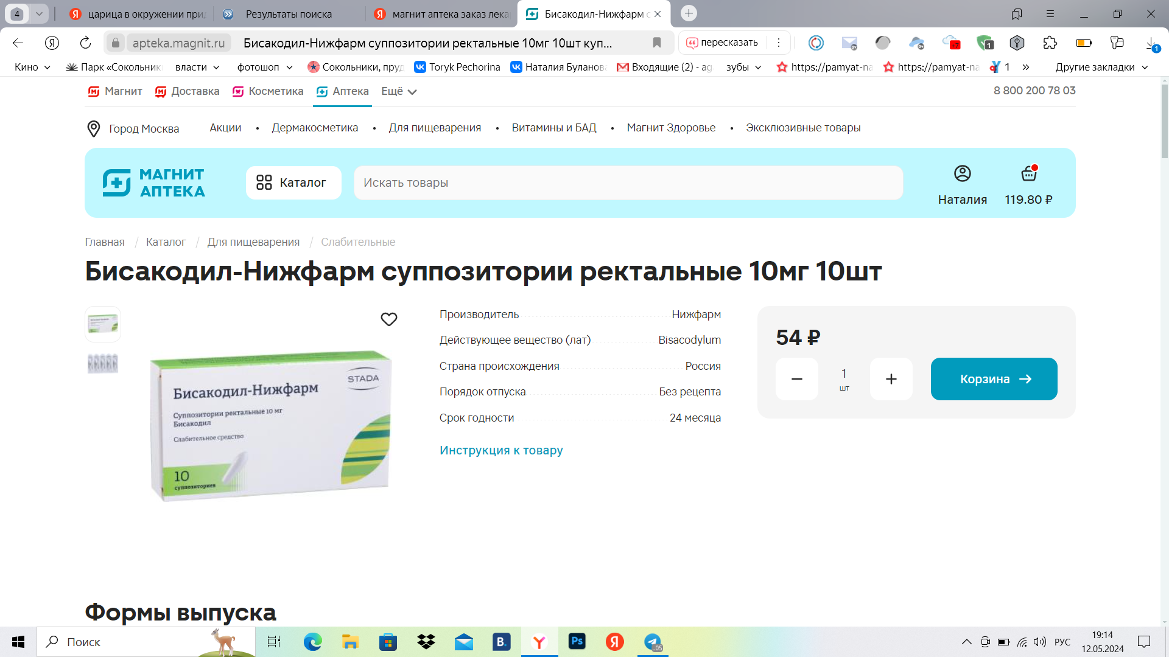Switch to Доставка section tab
Viewport: 1169px width, 657px height.
187,91
